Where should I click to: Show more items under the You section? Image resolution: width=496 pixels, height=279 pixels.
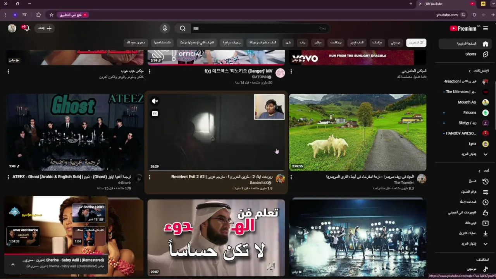pyautogui.click(x=464, y=244)
